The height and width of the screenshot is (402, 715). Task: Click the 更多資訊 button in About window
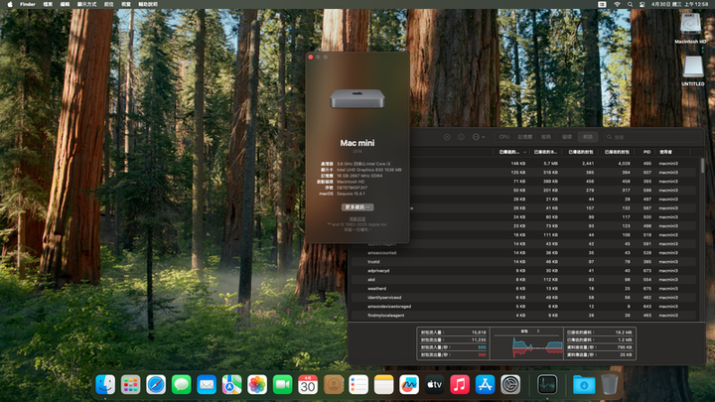click(357, 206)
